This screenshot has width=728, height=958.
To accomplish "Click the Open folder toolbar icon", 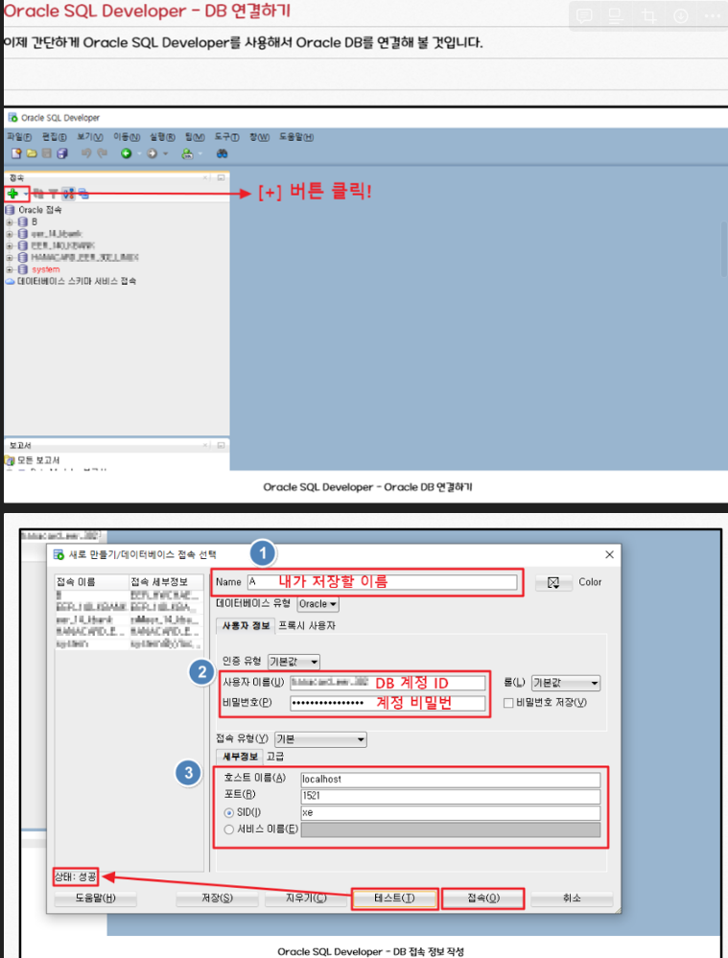I will point(32,153).
